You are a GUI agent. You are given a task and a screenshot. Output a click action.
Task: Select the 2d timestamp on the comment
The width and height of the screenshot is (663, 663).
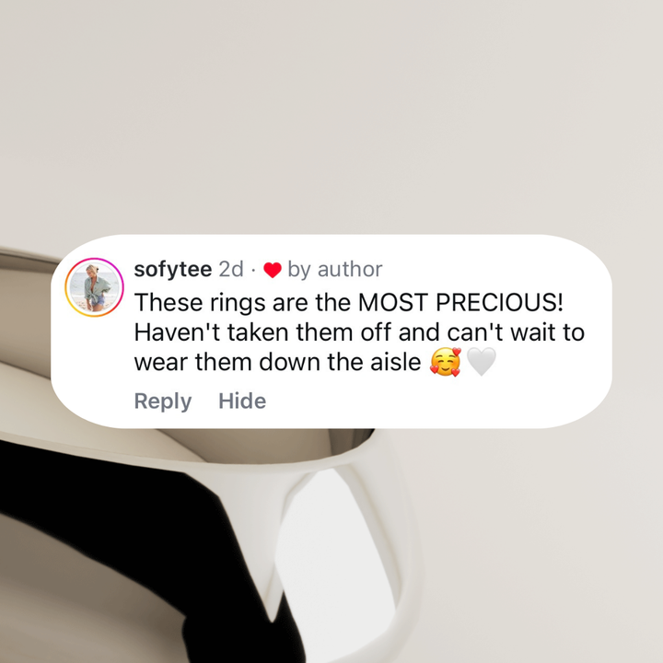tap(231, 269)
